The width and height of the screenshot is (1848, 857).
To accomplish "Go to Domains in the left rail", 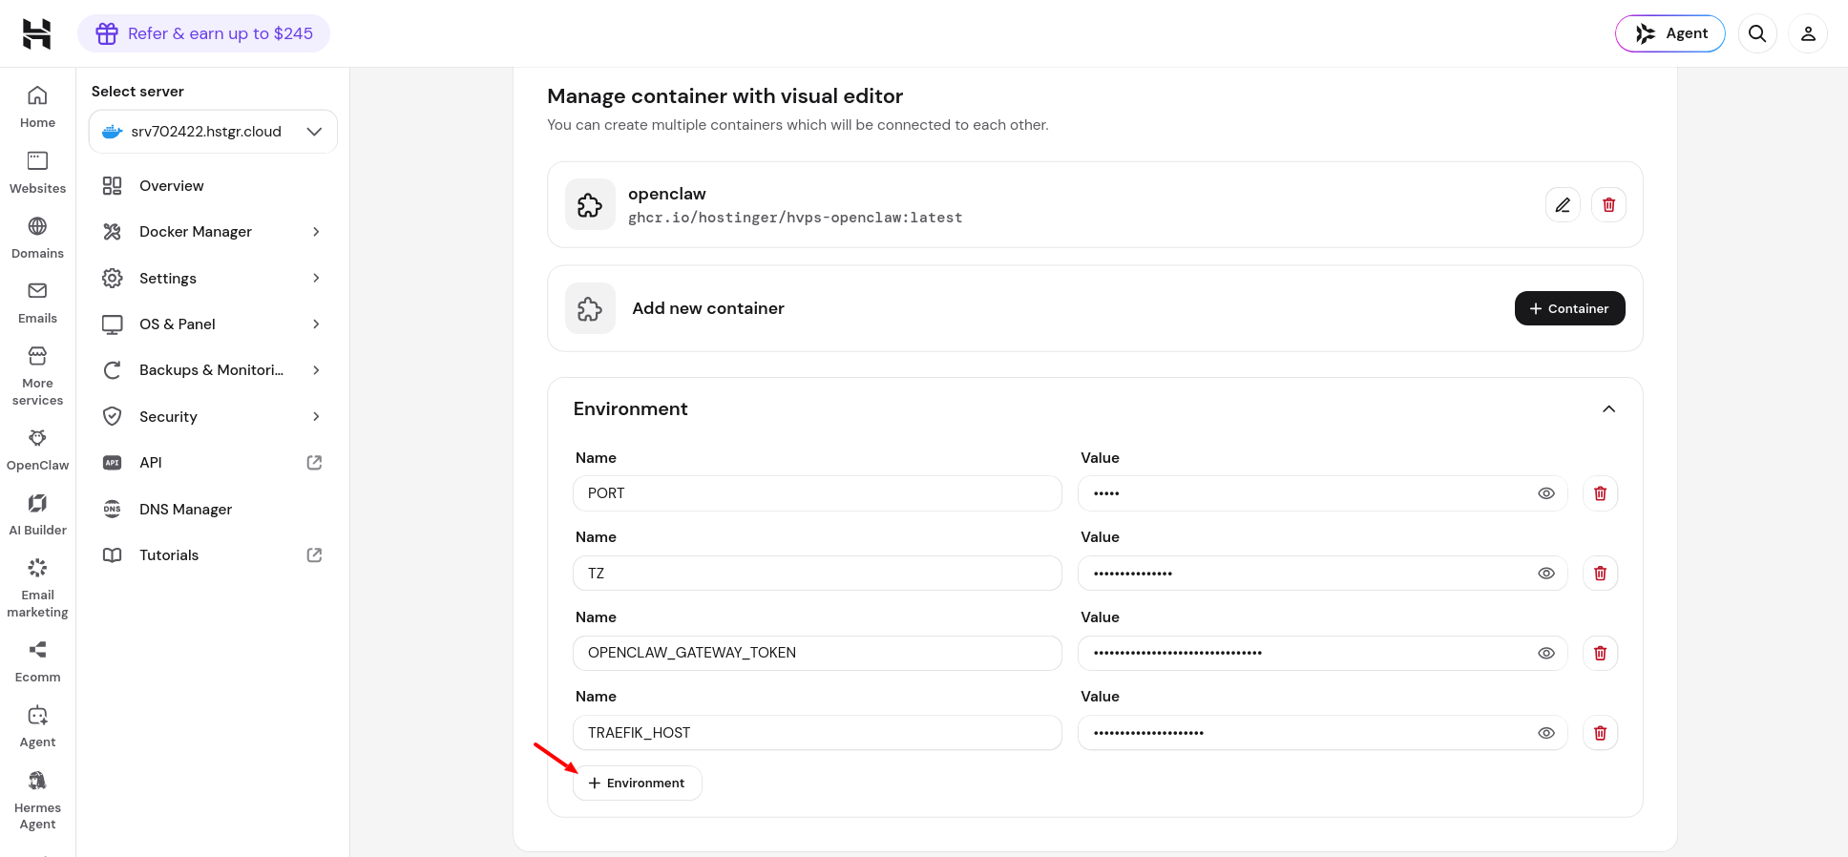I will coord(37,238).
